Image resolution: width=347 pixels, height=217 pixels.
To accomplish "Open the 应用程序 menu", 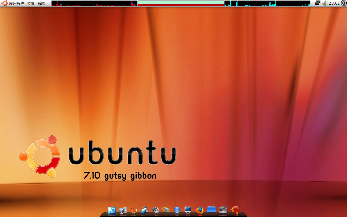I will click(17, 4).
